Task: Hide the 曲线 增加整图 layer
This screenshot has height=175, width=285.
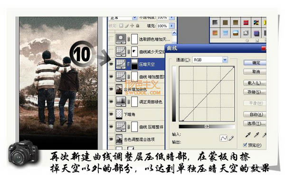Action: coord(111,76)
